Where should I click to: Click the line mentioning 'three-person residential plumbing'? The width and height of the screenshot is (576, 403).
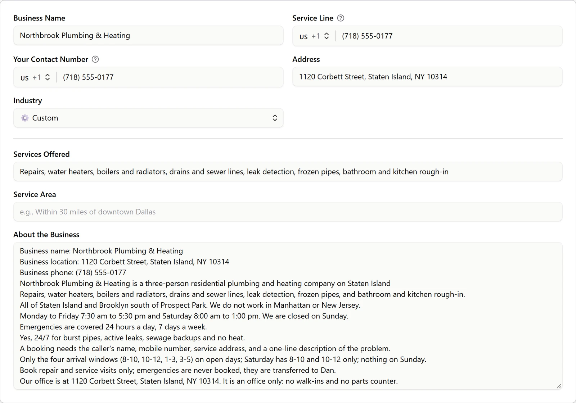pyautogui.click(x=205, y=284)
